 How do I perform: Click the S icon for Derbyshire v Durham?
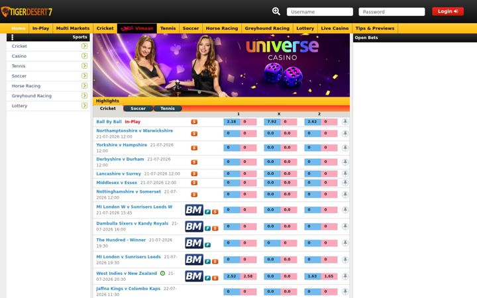click(x=194, y=162)
